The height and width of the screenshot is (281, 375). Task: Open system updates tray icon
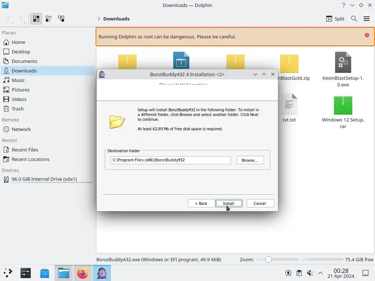[288, 273]
